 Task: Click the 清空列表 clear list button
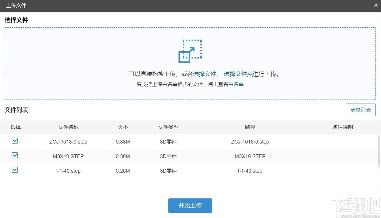click(360, 110)
